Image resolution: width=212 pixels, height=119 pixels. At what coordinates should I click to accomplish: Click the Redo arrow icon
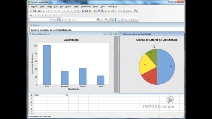[59, 11]
